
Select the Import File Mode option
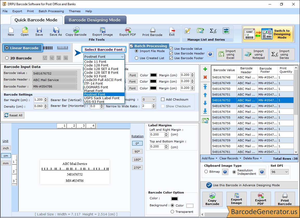click(x=136, y=51)
